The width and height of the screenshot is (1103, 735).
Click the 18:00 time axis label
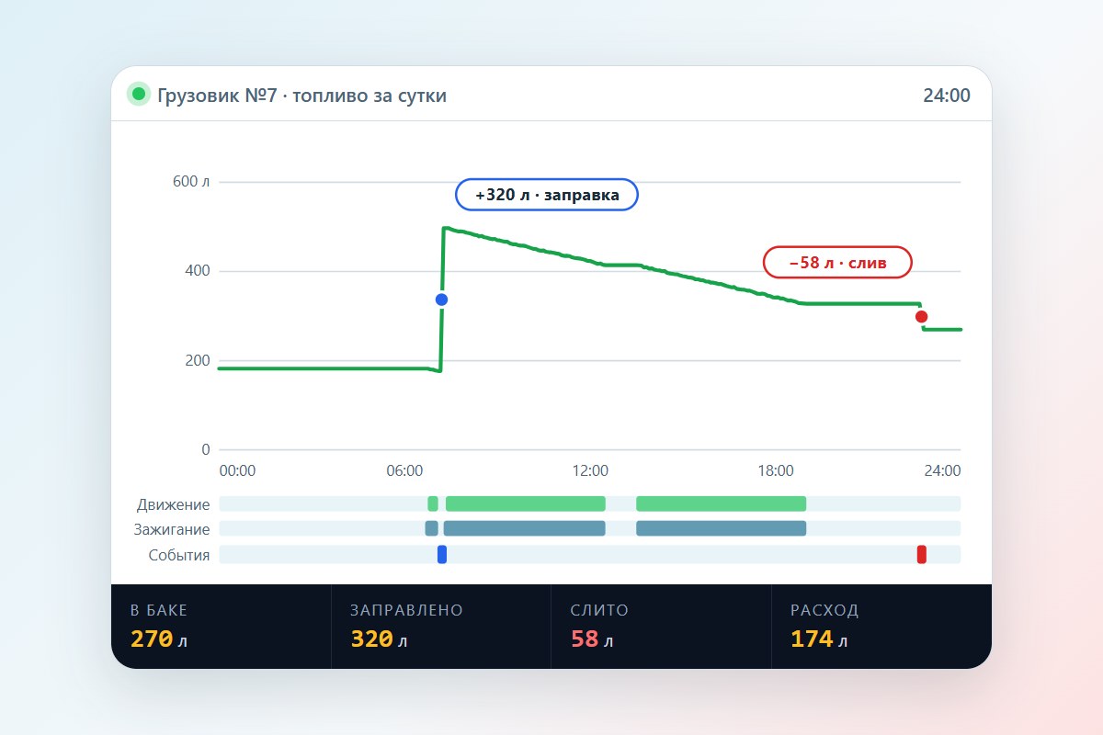[x=776, y=470]
